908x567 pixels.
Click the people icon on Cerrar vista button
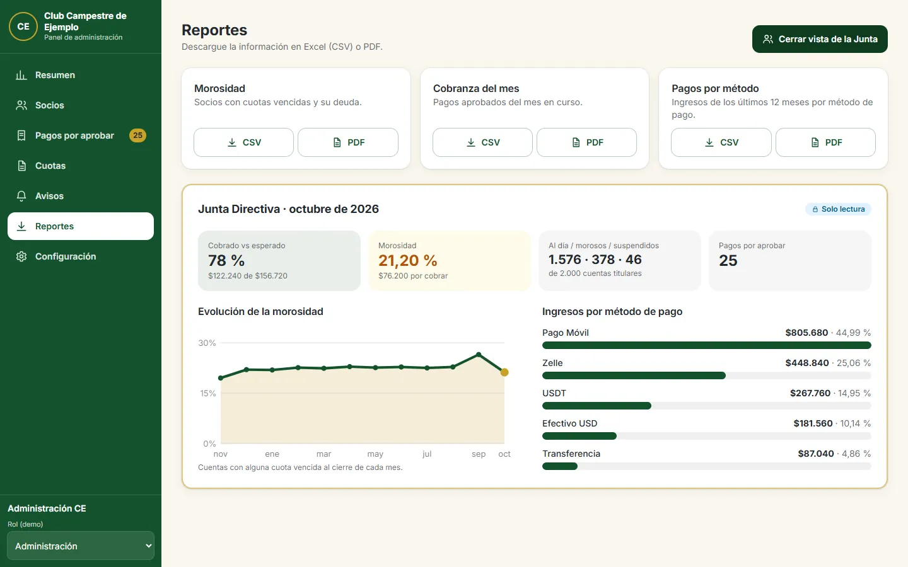768,39
